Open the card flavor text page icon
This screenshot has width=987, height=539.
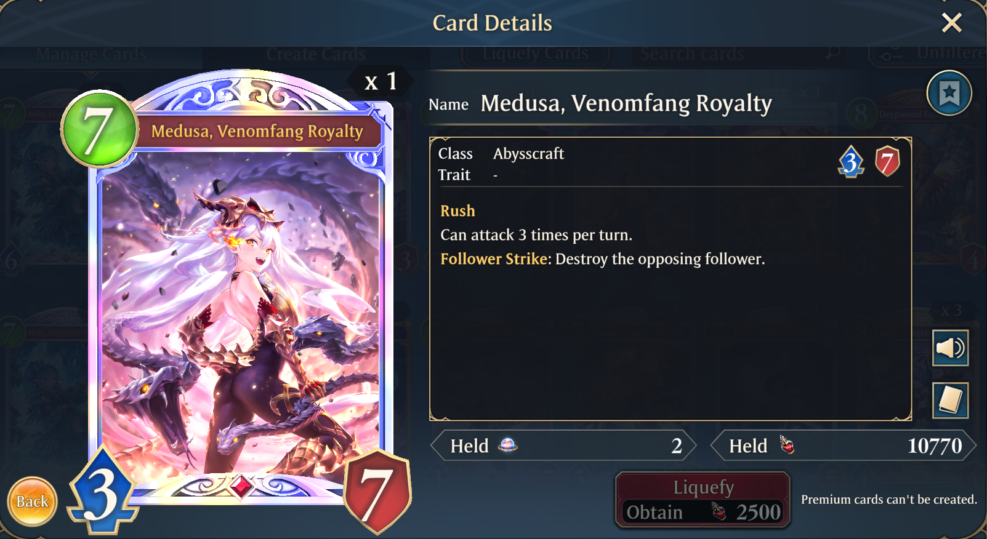tap(950, 401)
